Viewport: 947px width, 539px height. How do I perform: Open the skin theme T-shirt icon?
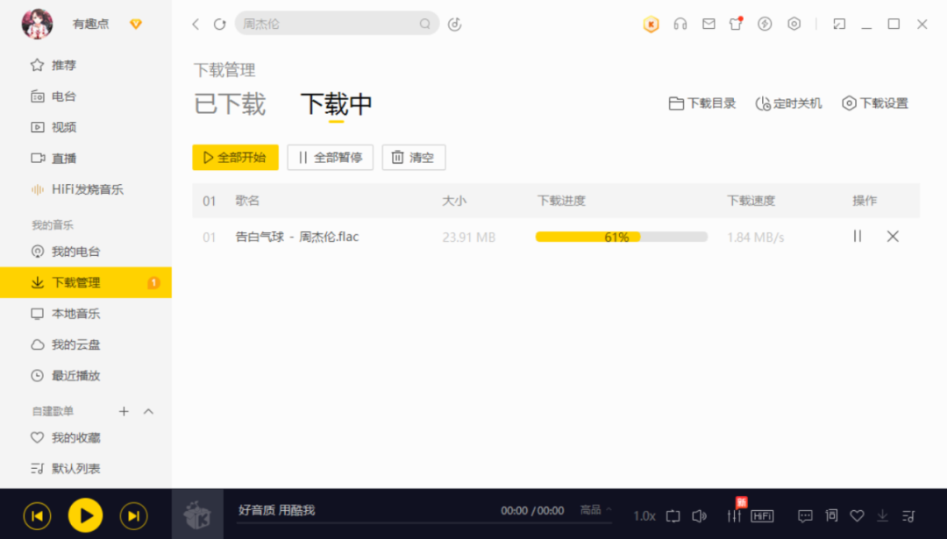737,24
